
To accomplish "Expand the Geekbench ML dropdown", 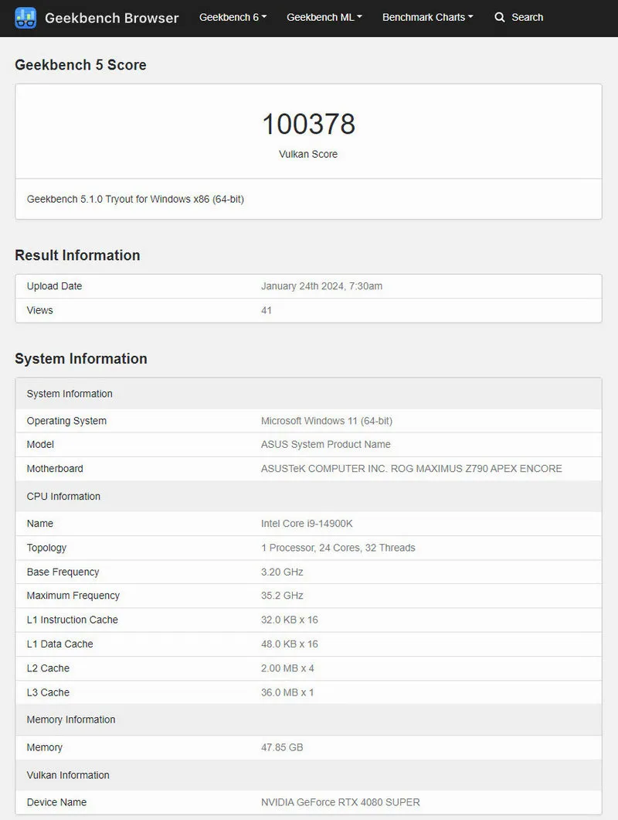I will (324, 17).
